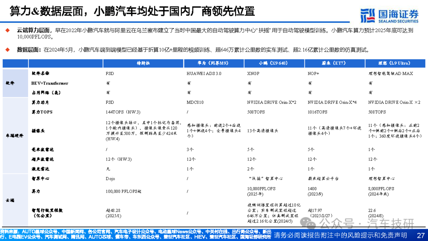Click the 超声波雷达 row label
This screenshot has width=428, height=241.
pyautogui.click(x=42, y=159)
